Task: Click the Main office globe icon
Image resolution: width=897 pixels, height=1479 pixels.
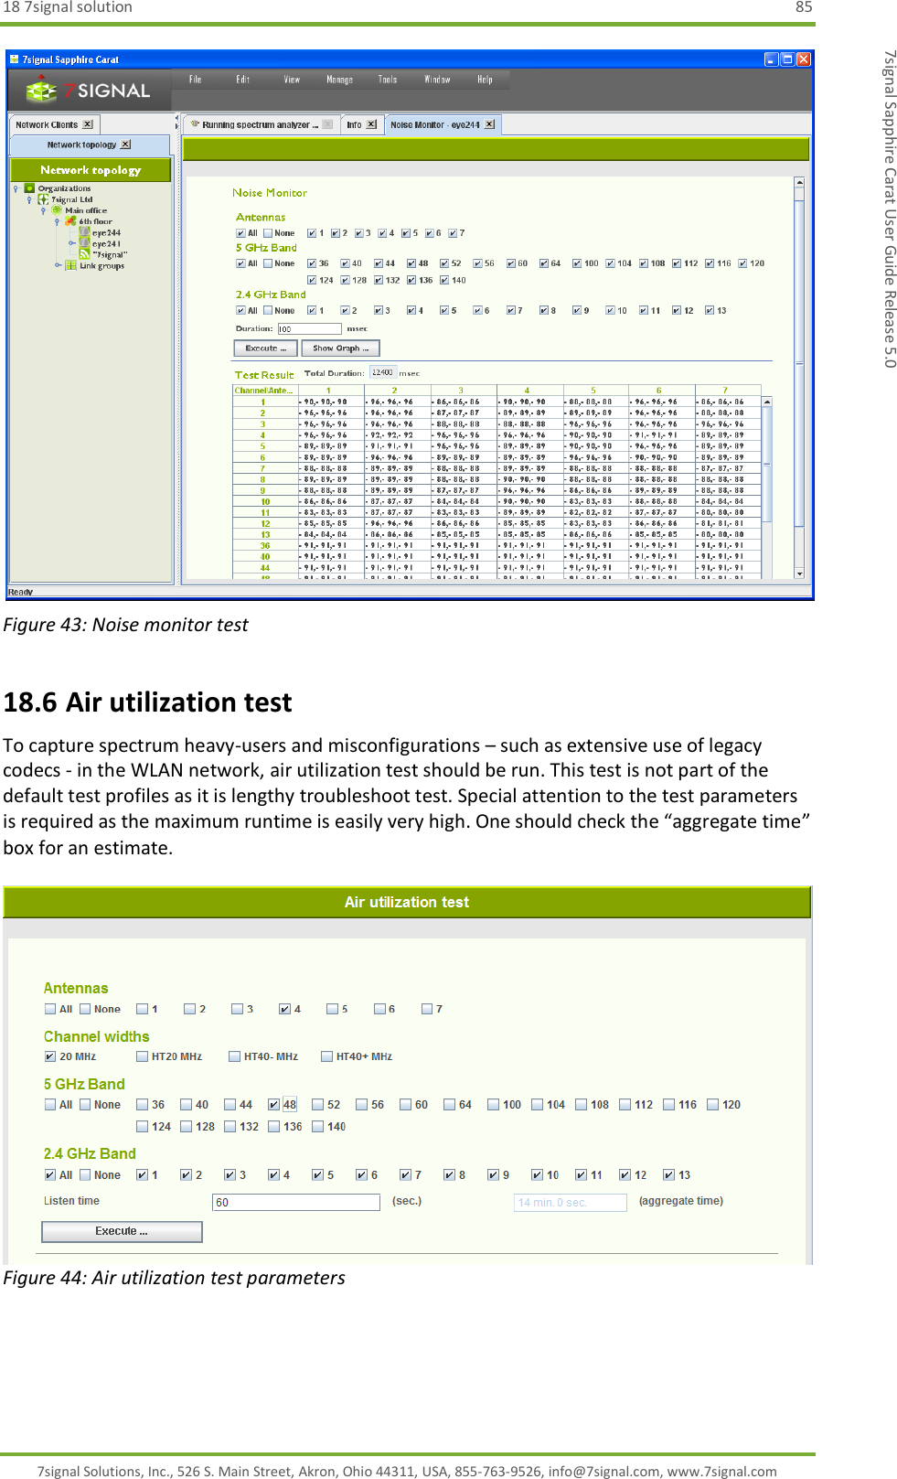Action: 57,210
